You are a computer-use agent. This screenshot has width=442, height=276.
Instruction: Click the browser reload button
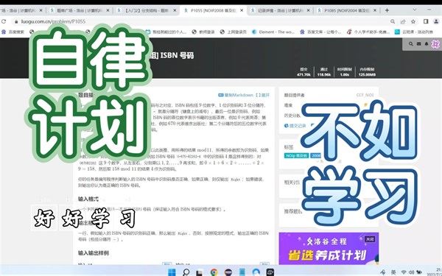(x=4, y=21)
